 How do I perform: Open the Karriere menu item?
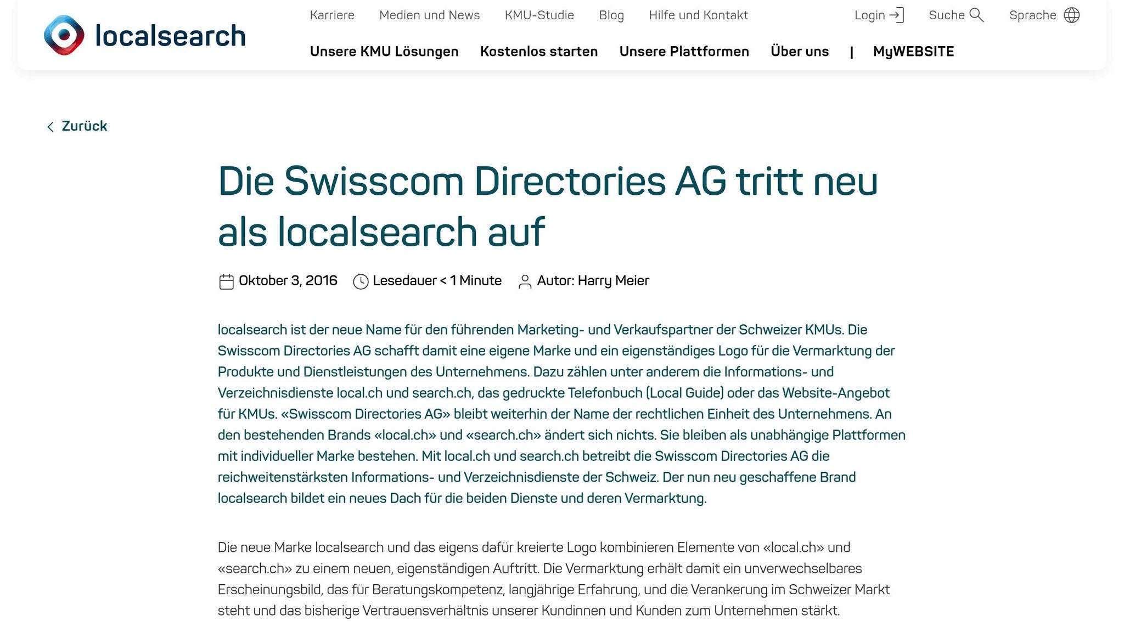332,15
